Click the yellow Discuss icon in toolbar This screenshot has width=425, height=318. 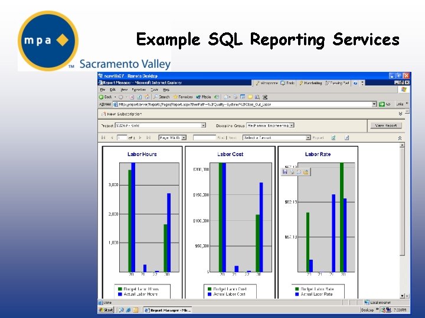point(250,97)
